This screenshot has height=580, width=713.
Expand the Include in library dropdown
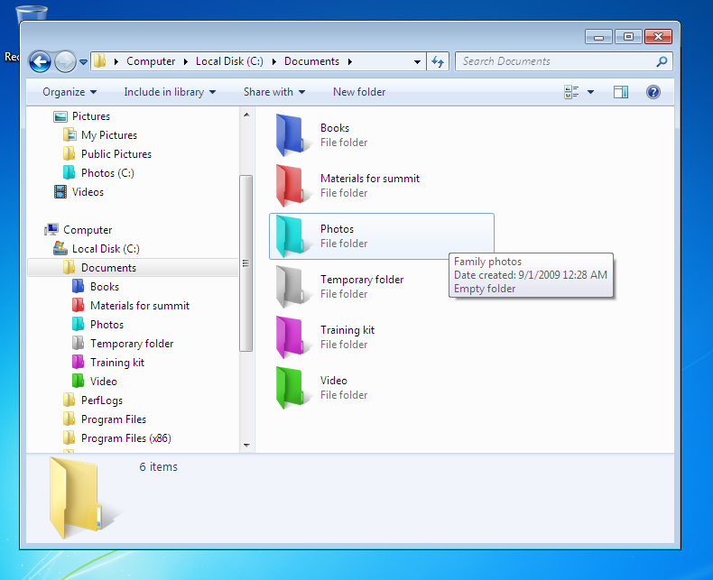(170, 92)
